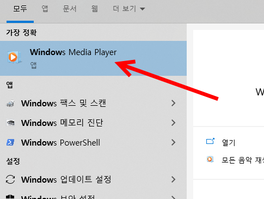Open Windows Media Player best match result
Image resolution: width=264 pixels, height=199 pixels.
coord(93,58)
